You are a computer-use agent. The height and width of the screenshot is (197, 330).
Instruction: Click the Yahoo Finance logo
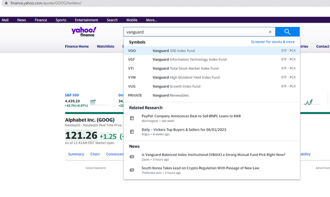(84, 32)
